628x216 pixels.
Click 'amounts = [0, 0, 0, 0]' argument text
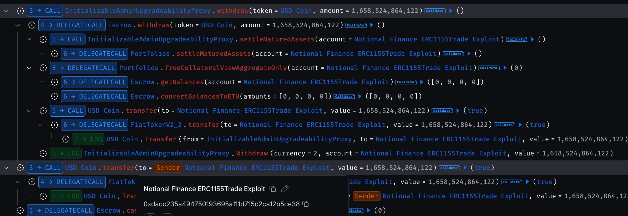[285, 96]
